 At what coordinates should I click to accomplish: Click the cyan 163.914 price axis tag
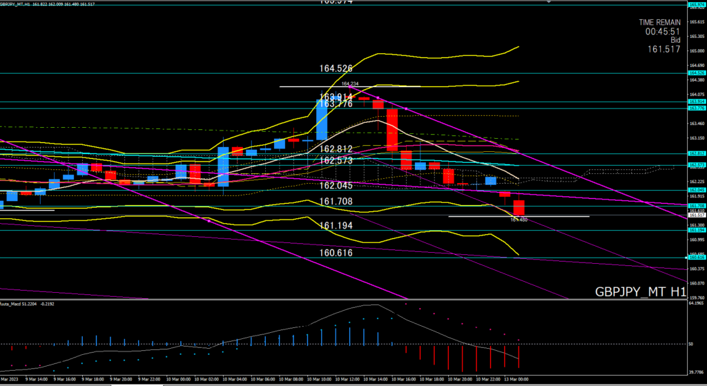coord(697,102)
